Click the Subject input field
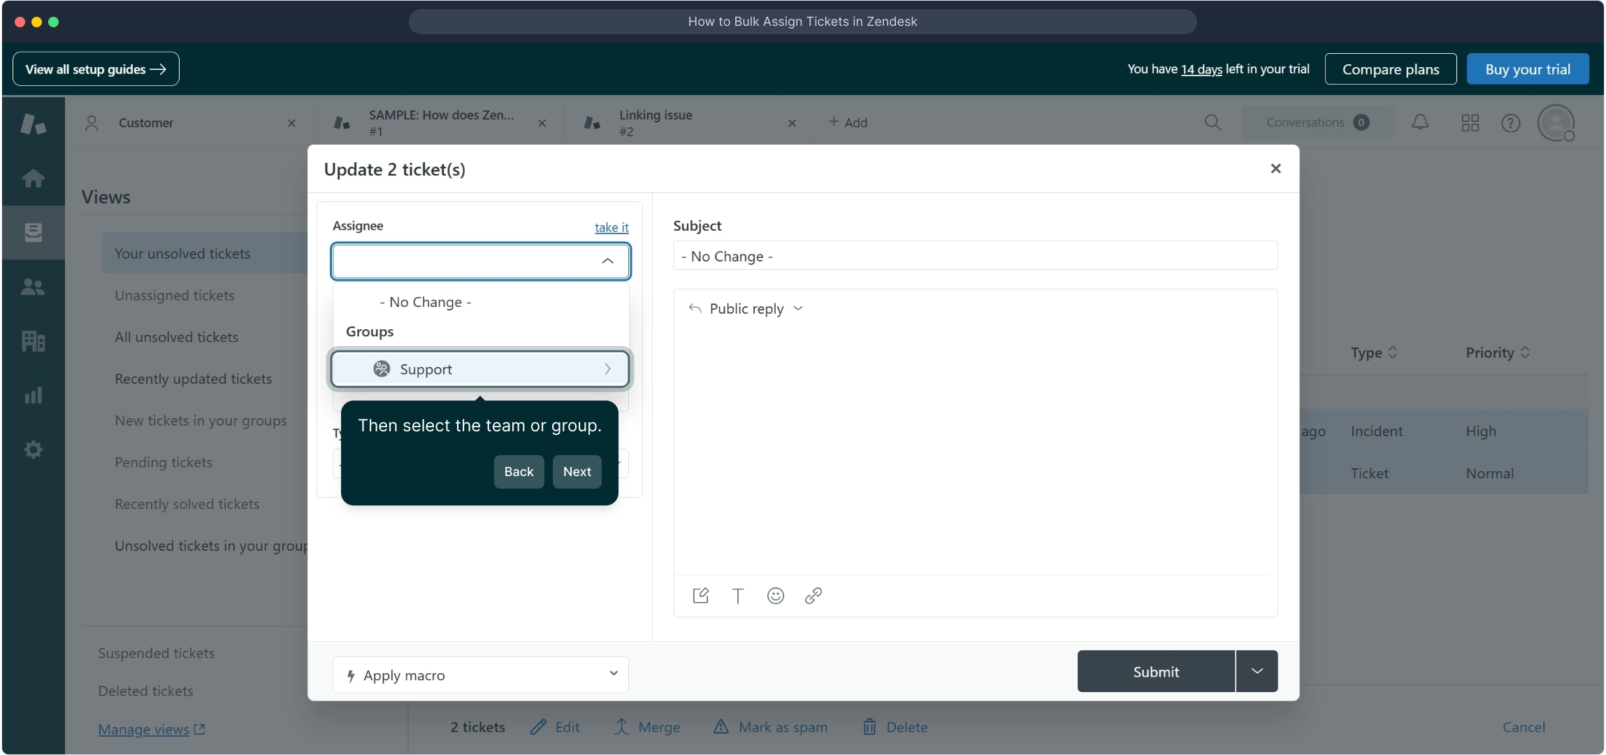Viewport: 1606px width, 755px height. click(x=975, y=256)
